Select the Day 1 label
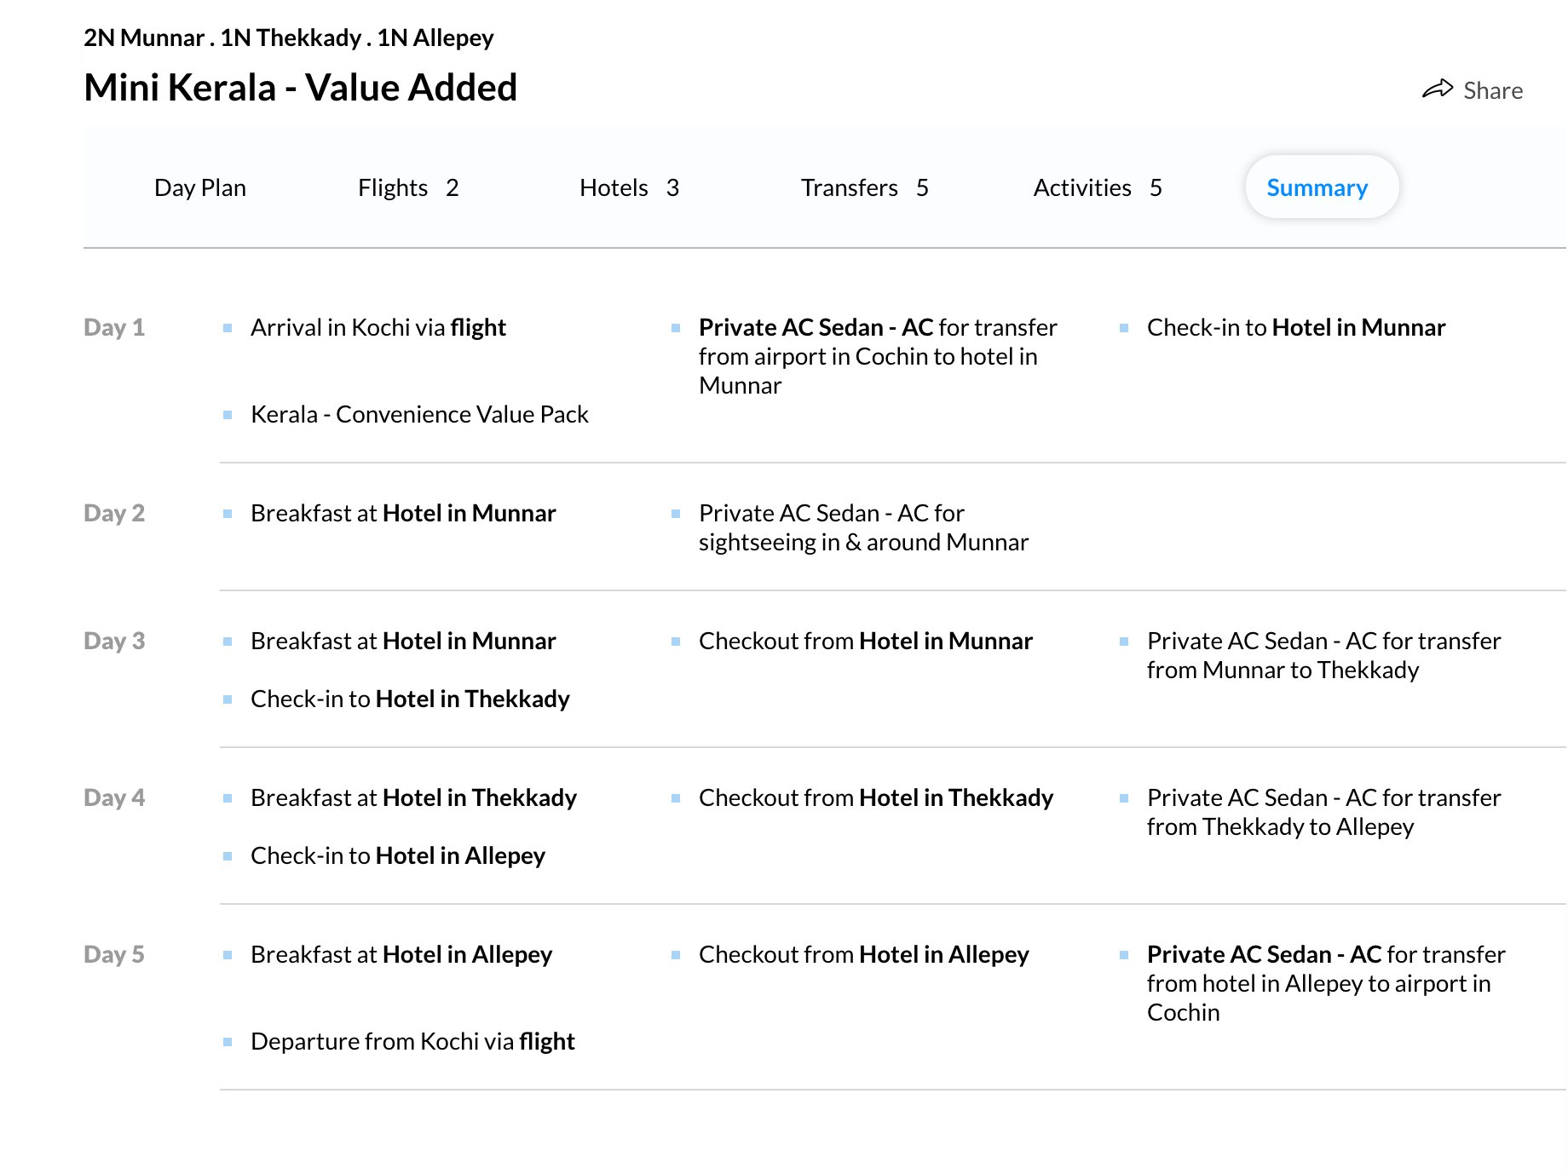This screenshot has height=1174, width=1568. (x=114, y=327)
